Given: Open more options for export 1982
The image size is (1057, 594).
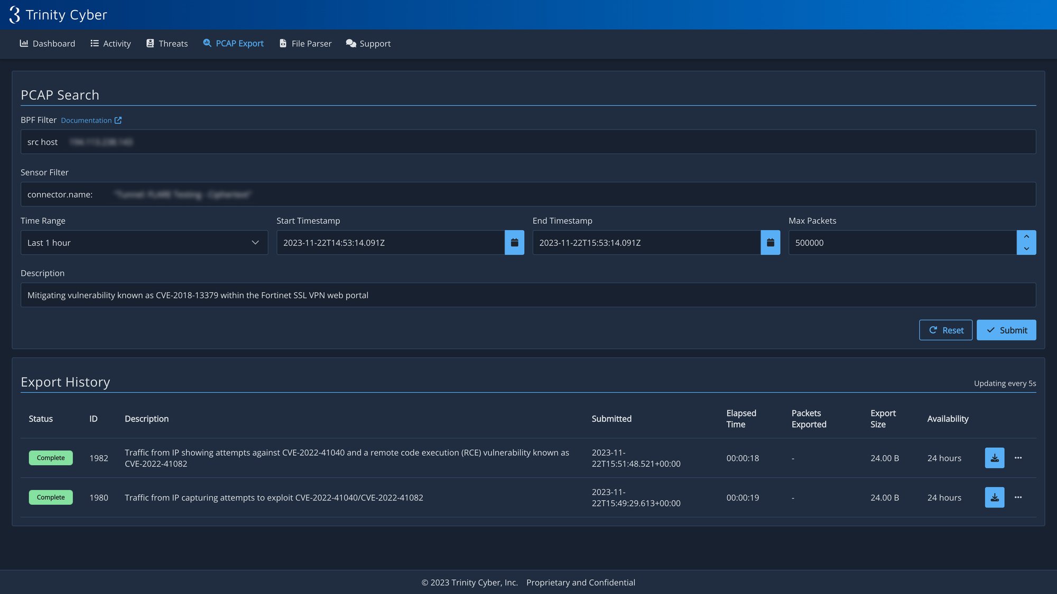Looking at the screenshot, I should click(1018, 458).
